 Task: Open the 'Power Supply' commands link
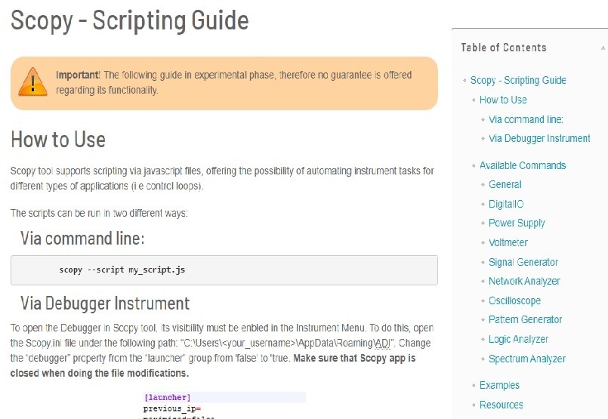(517, 223)
